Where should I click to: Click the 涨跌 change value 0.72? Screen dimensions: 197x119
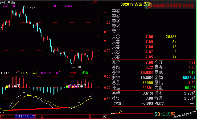[149, 67]
